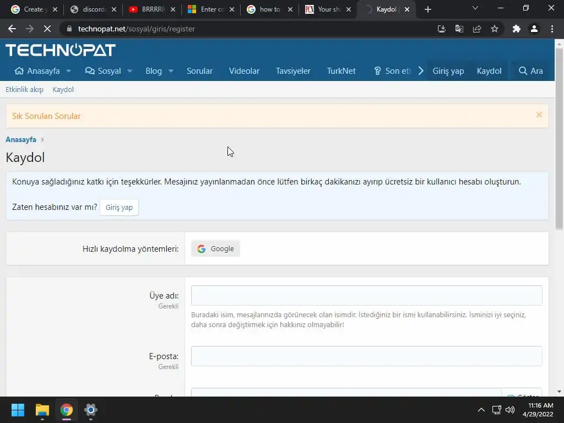Go back using browser back arrow
The height and width of the screenshot is (423, 564).
(12, 29)
